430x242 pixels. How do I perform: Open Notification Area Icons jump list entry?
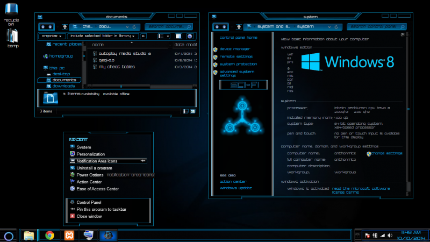[x=108, y=161]
